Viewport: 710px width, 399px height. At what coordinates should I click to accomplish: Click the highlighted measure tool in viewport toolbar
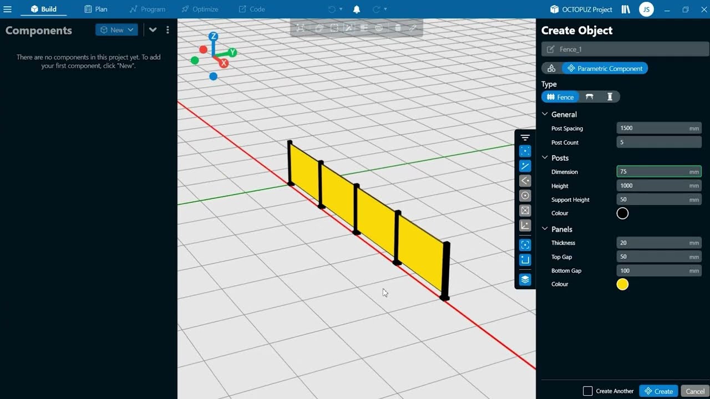click(348, 27)
